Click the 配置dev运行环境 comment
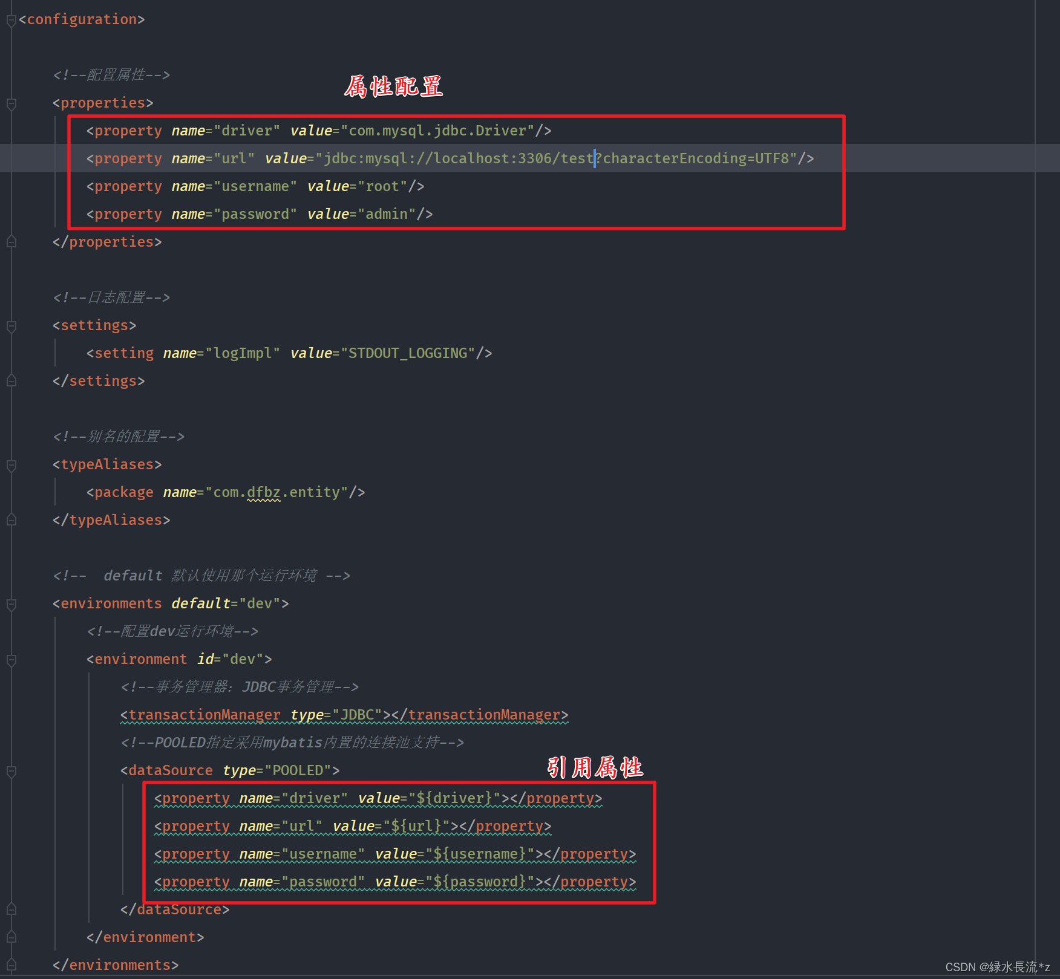This screenshot has width=1060, height=979. pos(172,631)
